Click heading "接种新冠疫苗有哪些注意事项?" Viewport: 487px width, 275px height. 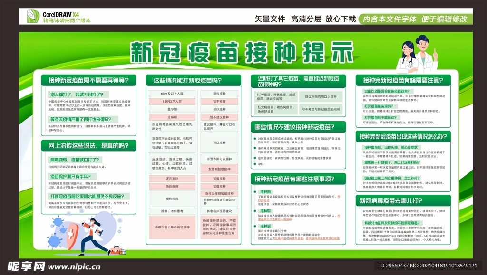point(298,179)
